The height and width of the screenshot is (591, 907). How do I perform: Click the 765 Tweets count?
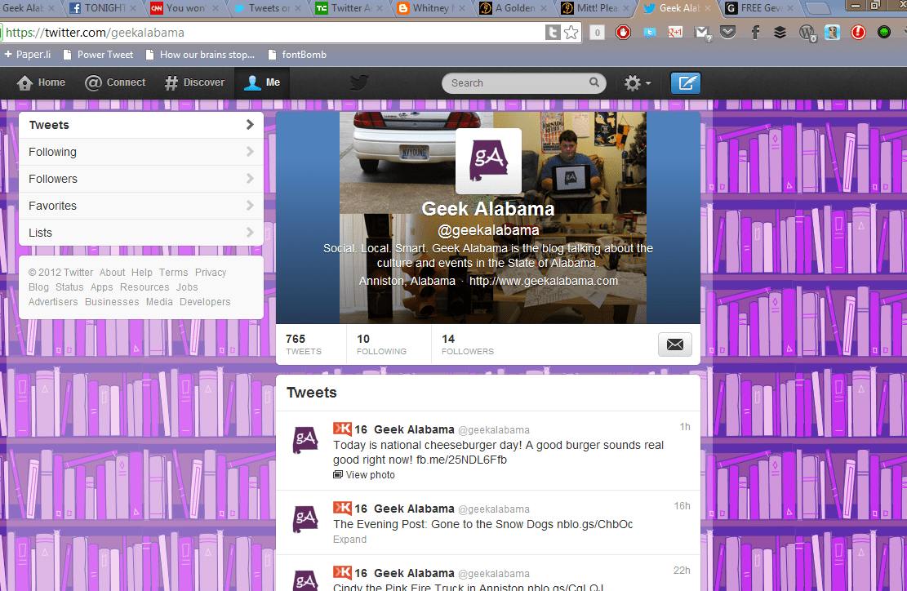click(x=304, y=344)
